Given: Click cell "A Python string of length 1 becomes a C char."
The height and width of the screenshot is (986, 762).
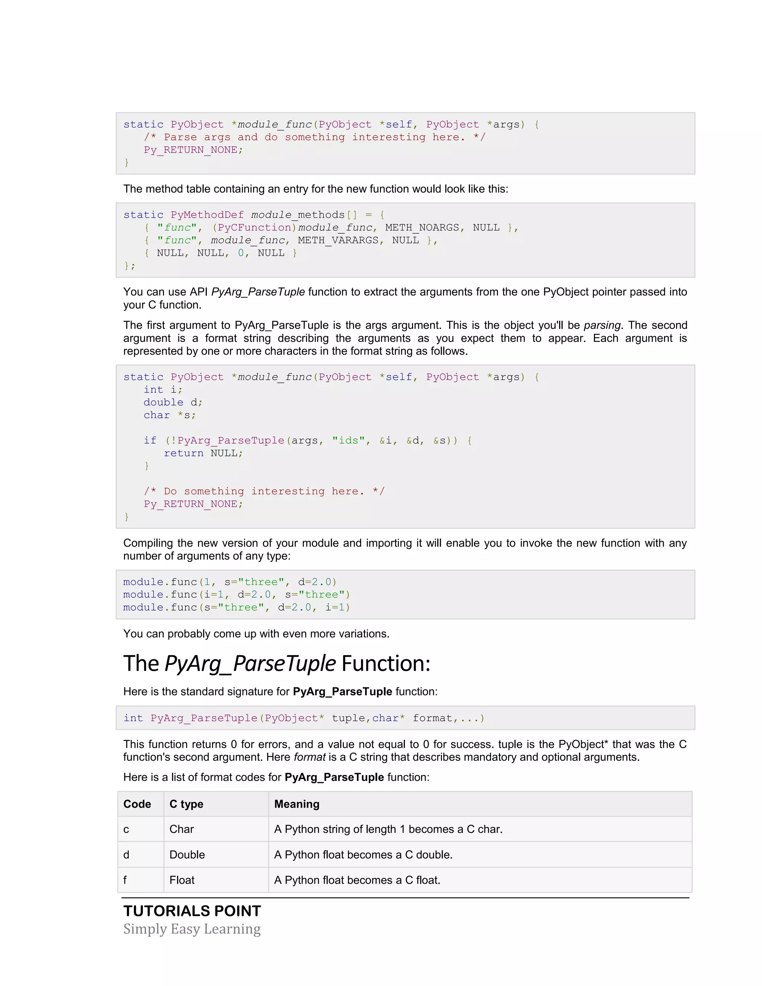Looking at the screenshot, I should point(480,829).
